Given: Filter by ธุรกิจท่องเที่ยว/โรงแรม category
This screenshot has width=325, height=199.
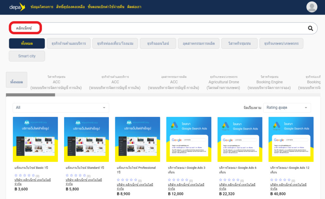Looking at the screenshot, I should [x=115, y=43].
